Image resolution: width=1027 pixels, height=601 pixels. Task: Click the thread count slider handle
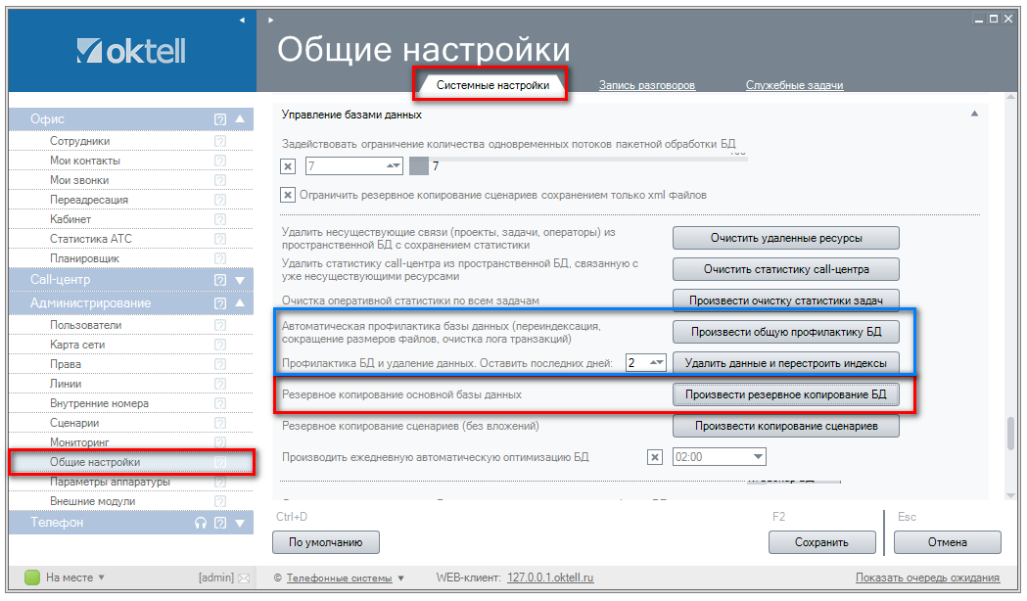pyautogui.click(x=419, y=166)
